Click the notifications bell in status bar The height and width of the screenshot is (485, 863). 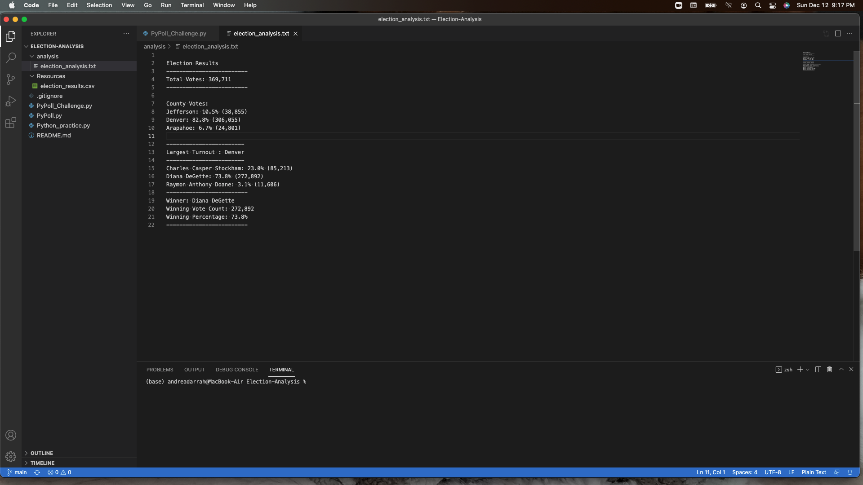click(850, 472)
